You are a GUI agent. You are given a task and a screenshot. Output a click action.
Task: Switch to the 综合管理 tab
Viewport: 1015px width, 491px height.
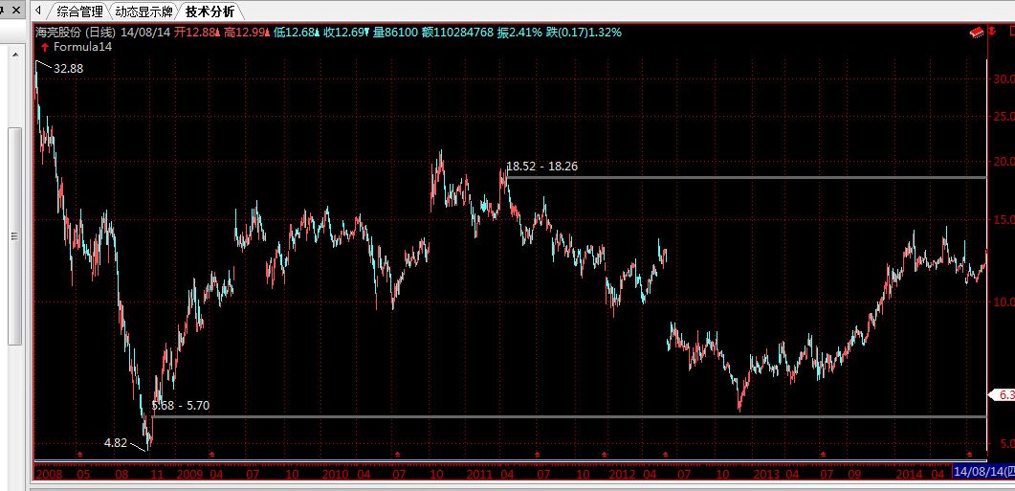[x=78, y=11]
